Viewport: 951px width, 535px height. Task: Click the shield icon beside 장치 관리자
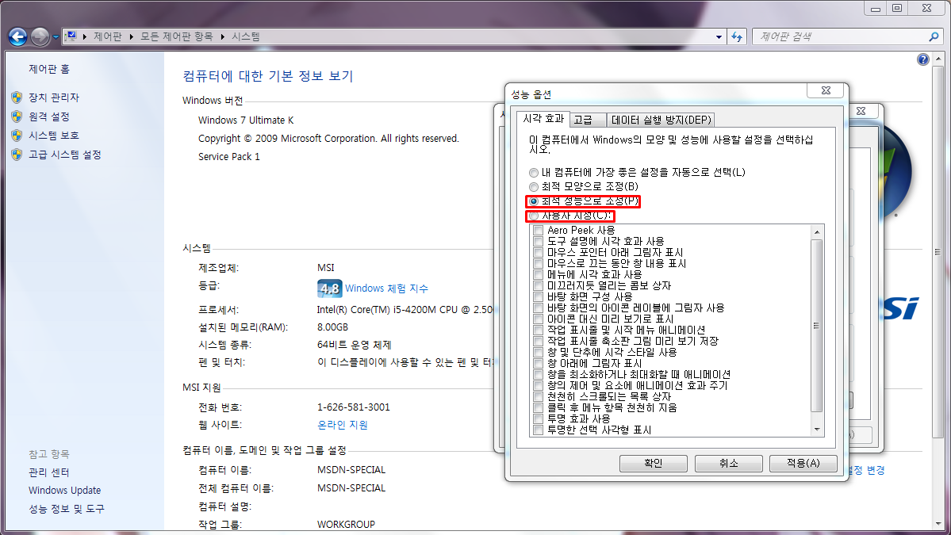click(x=17, y=97)
